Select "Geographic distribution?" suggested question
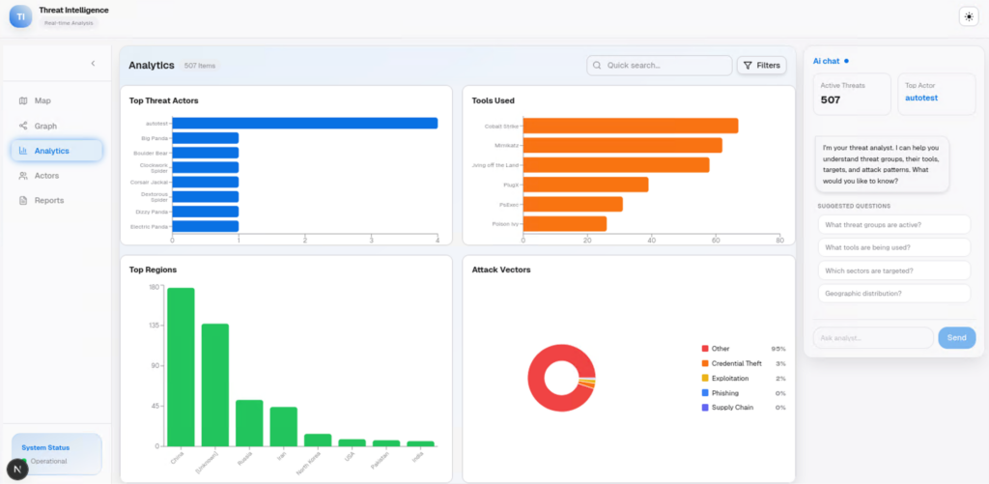The image size is (989, 484). 893,294
